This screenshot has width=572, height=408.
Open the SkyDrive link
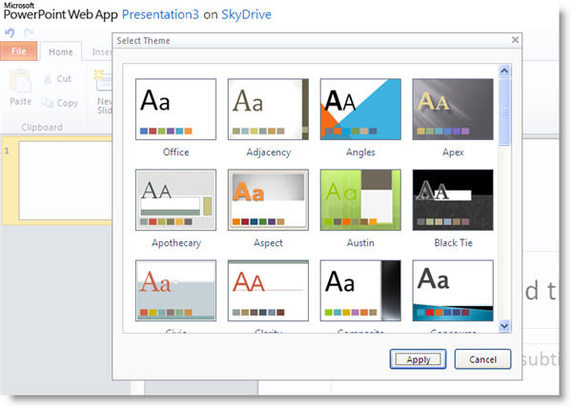click(x=248, y=17)
